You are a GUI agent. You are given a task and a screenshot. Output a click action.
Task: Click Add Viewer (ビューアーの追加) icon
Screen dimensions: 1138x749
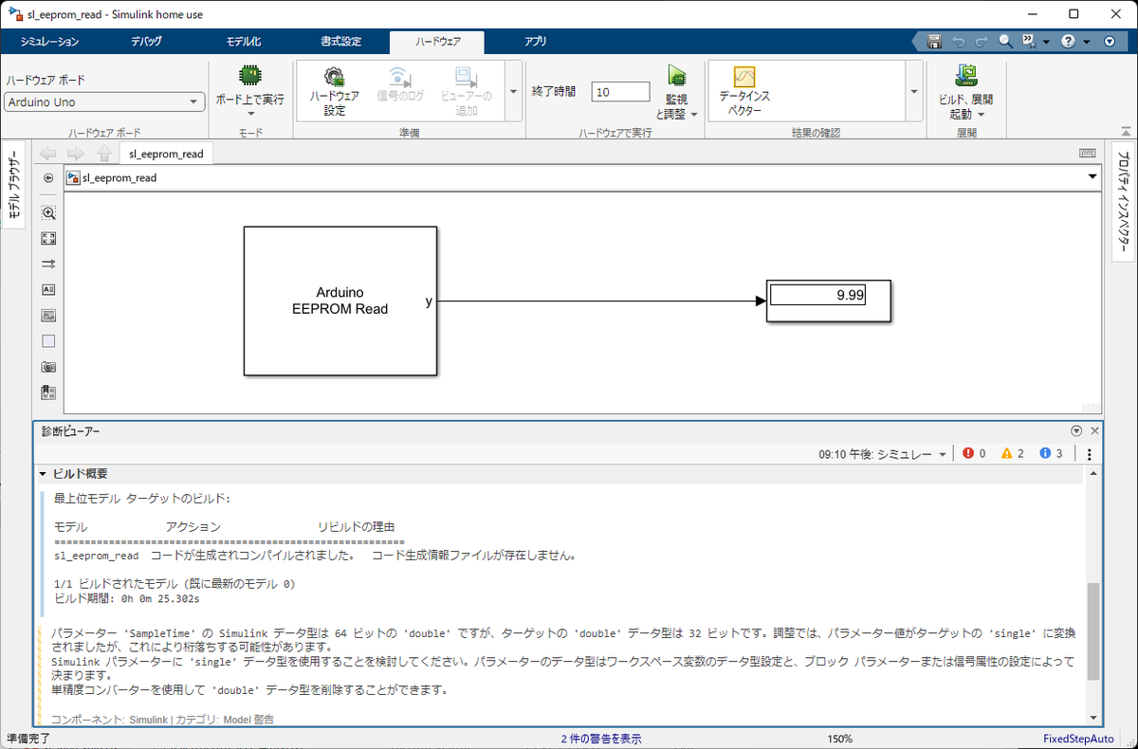tap(466, 91)
